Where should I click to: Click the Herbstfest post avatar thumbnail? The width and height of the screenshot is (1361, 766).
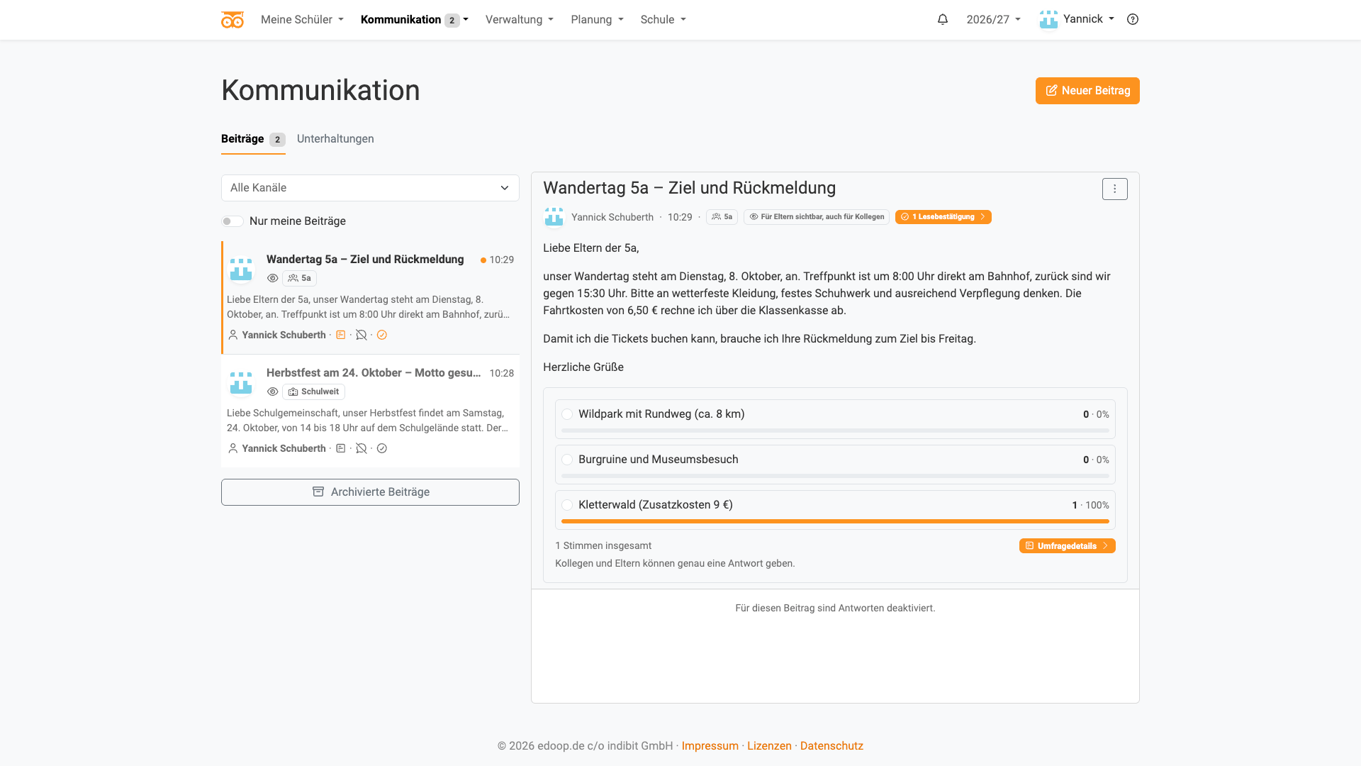[241, 383]
